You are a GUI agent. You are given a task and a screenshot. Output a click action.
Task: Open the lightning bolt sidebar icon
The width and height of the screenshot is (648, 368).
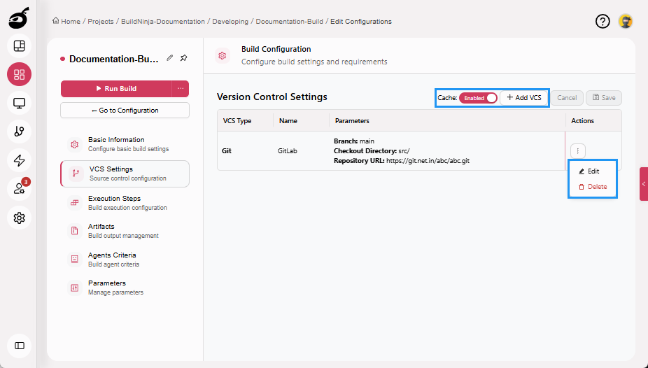19,160
